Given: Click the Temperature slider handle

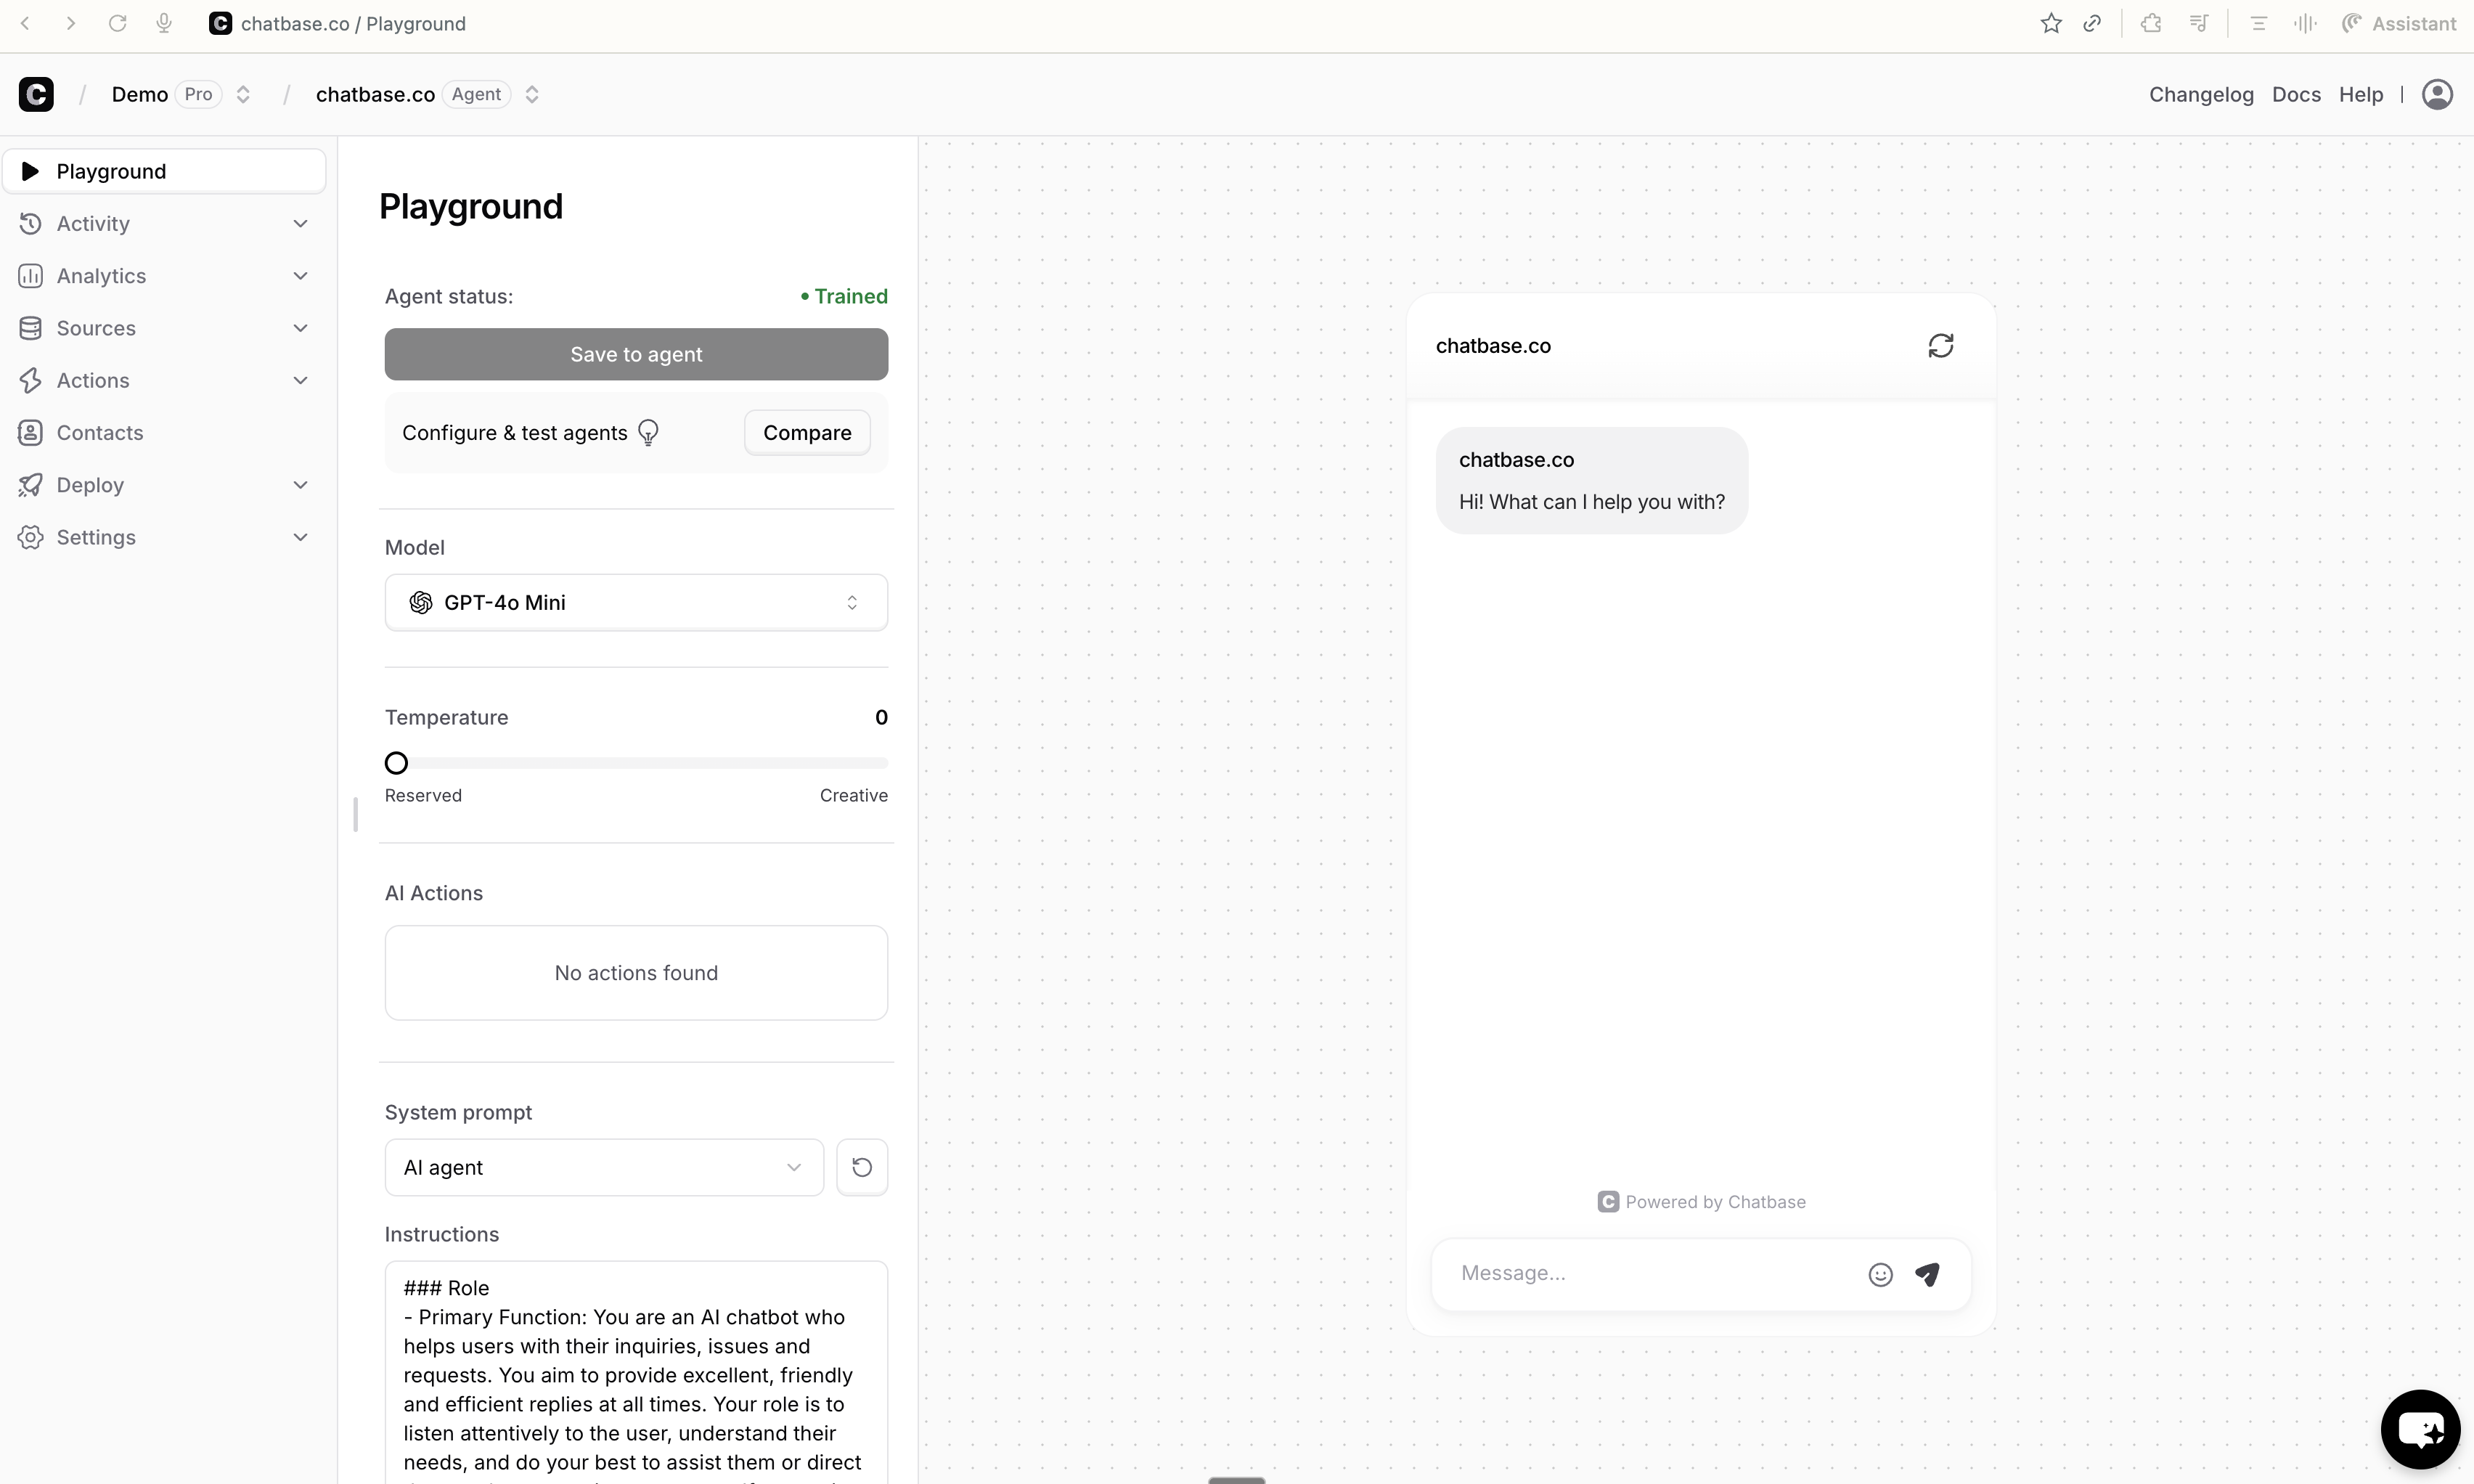Looking at the screenshot, I should point(397,763).
